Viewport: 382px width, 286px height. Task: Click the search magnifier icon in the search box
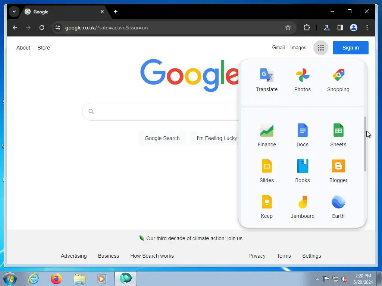91,112
